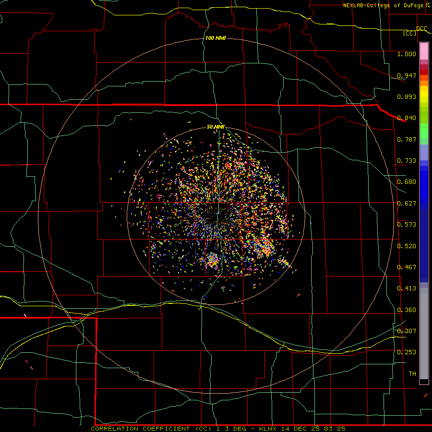Viewport: 432px width, 432px height.
Task: Click the 03:25 timestamp in the caption
Action: coord(335,429)
